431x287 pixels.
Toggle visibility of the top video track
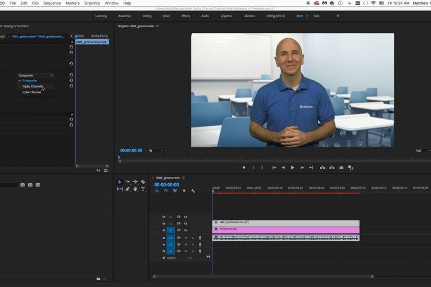(x=185, y=217)
